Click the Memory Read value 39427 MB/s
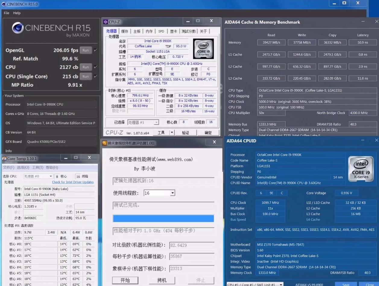 tap(271, 42)
